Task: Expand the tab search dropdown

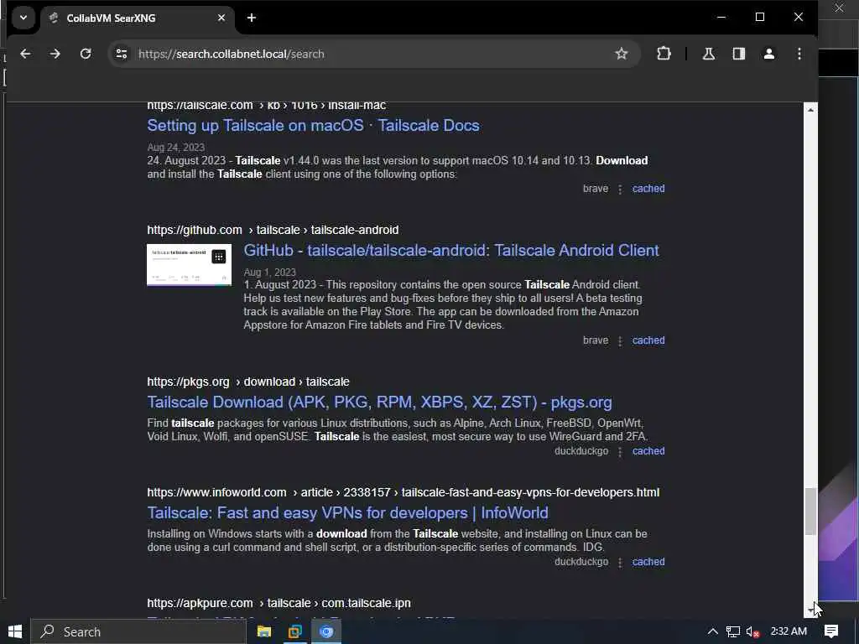Action: click(23, 18)
